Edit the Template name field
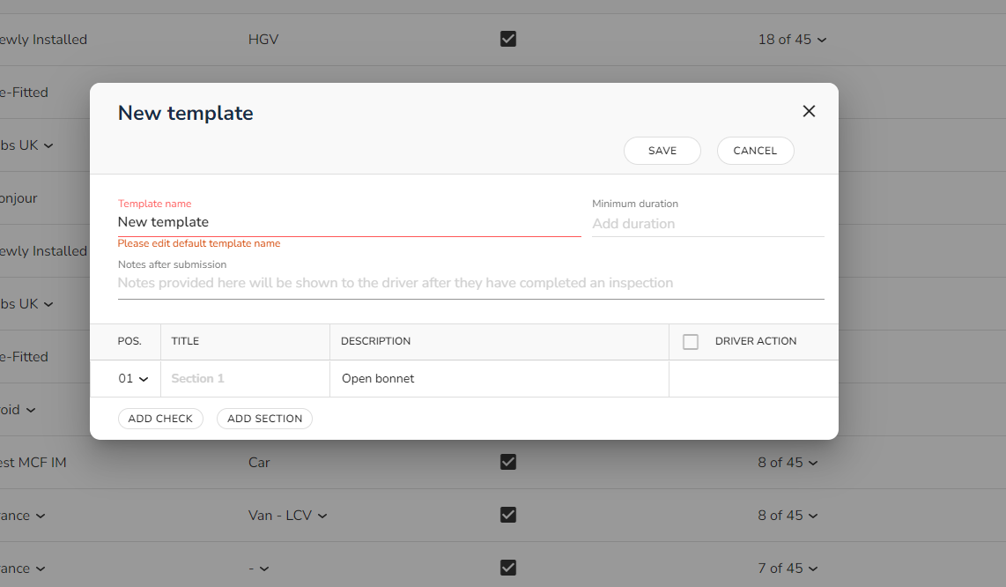This screenshot has width=1006, height=587. (x=349, y=222)
